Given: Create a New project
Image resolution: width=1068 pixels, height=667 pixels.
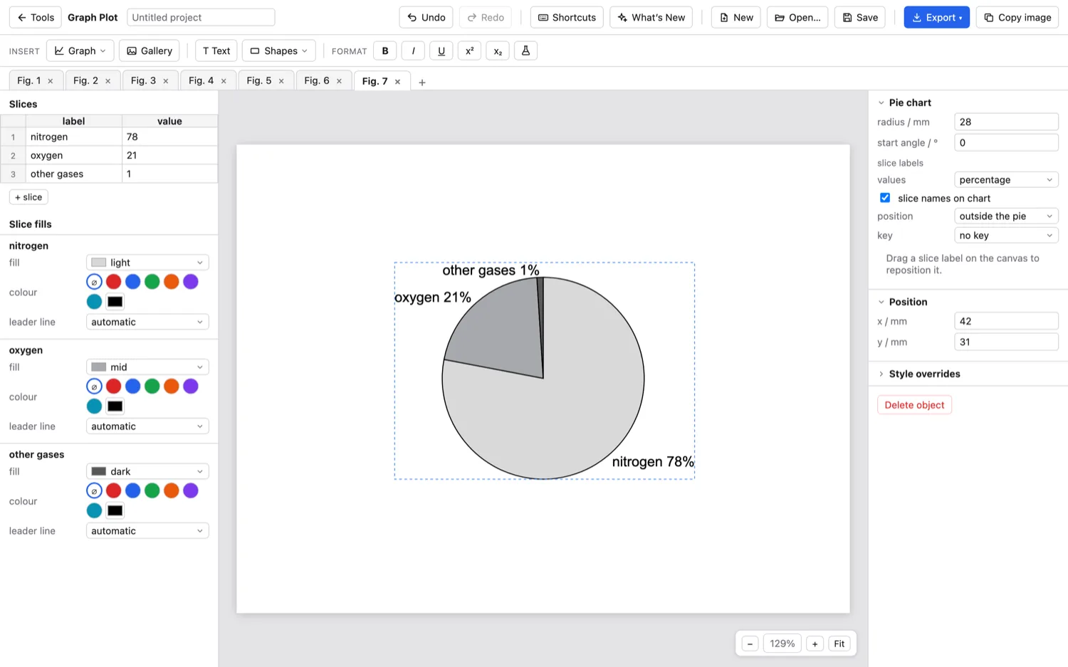Looking at the screenshot, I should pyautogui.click(x=735, y=17).
